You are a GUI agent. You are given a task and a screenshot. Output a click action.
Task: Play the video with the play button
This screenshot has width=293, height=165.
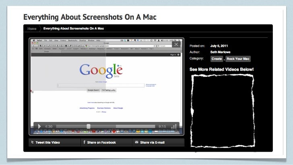tap(39, 126)
